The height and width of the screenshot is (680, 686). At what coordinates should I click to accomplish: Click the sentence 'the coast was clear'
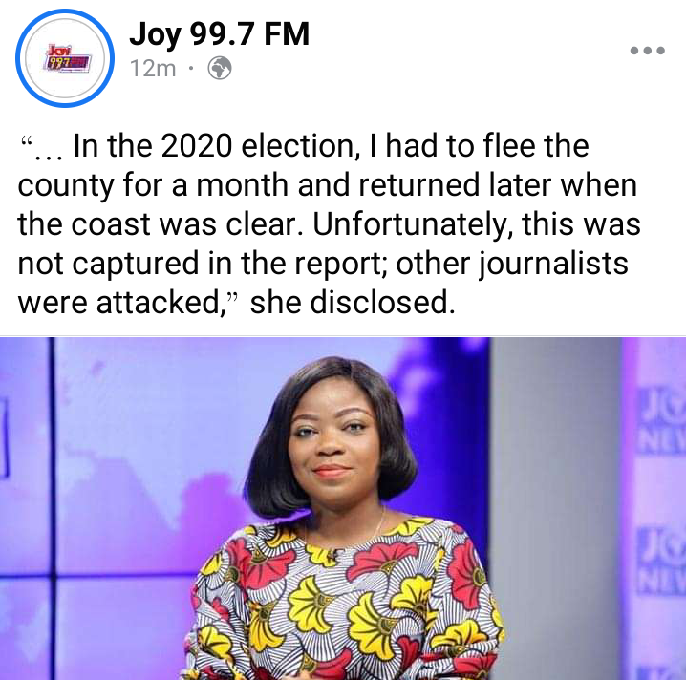161,224
